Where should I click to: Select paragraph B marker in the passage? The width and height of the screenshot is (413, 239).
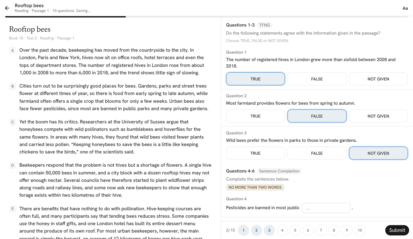coord(12,86)
